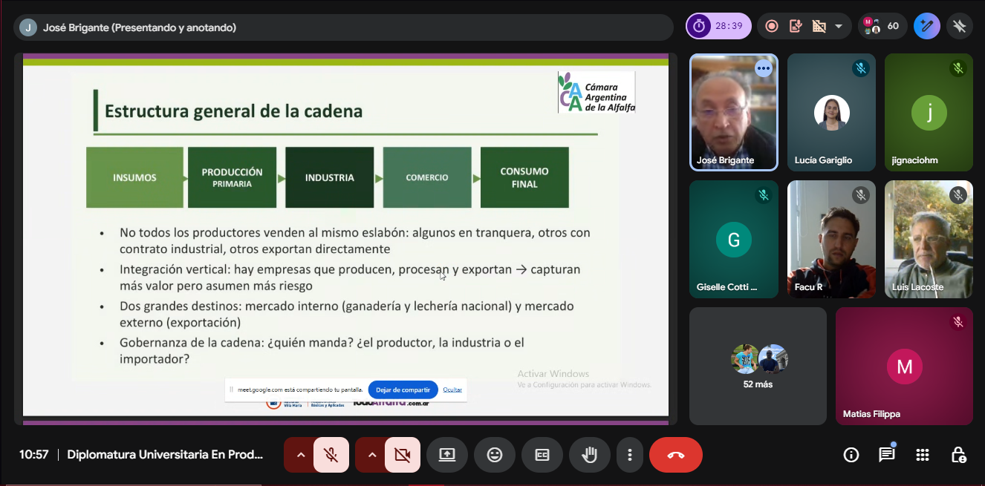Expand the microphone audio settings arrow
Viewport: 985px width, 486px height.
[300, 455]
